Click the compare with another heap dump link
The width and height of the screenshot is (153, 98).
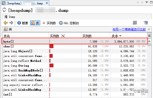click(x=129, y=29)
